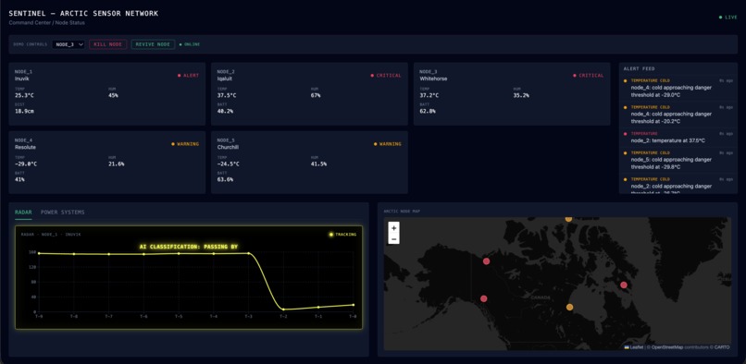The image size is (746, 364).
Task: Click the ALERT FEED panel heading
Action: [639, 69]
